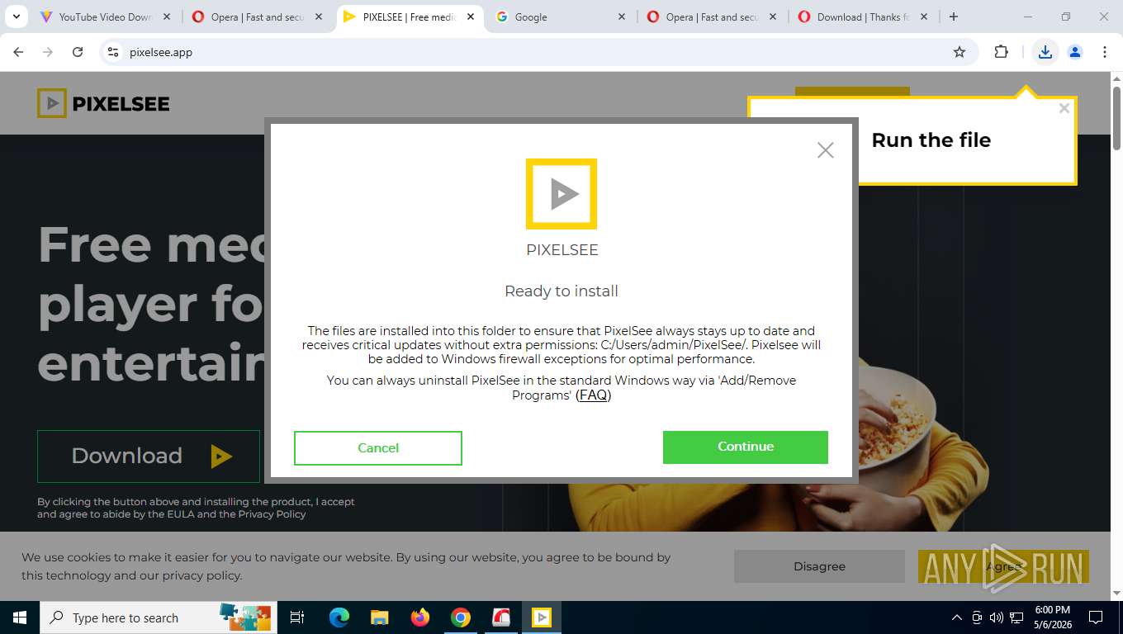Switch to the second Opera tab
The width and height of the screenshot is (1123, 634).
tap(712, 17)
